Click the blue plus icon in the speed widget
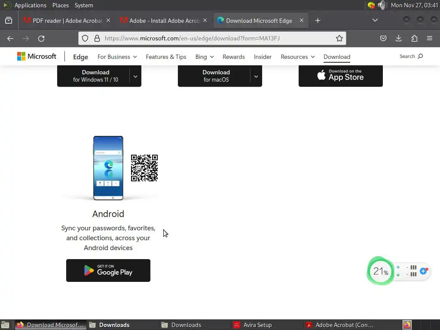The height and width of the screenshot is (330, 440). (x=423, y=271)
